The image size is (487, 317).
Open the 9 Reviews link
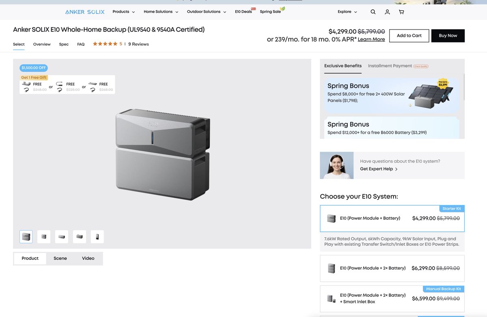[138, 44]
